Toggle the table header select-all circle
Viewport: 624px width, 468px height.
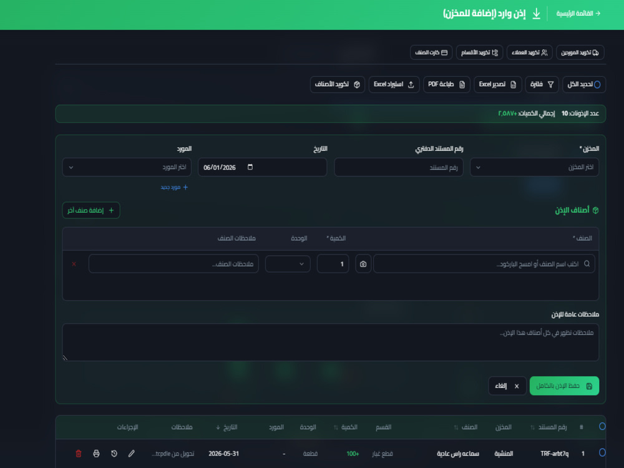[602, 427]
